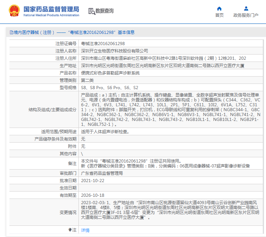
Task: Click the 管理类别 value 第二类
Action: coord(87,80)
